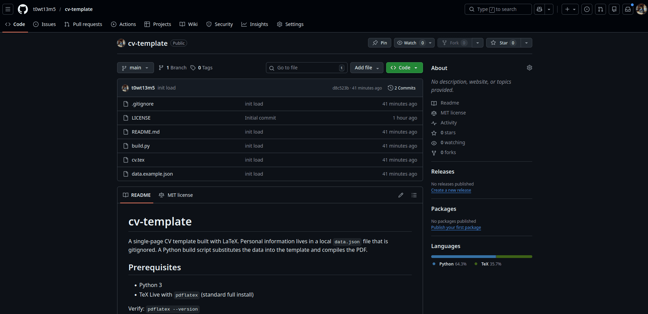Open the hamburger navigation menu
The image size is (648, 314).
point(8,9)
